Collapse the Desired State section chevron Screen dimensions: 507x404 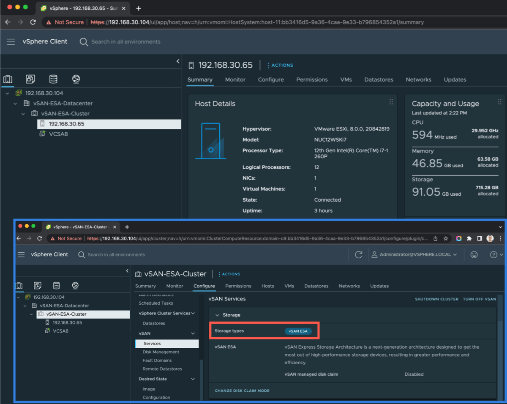pos(193,379)
